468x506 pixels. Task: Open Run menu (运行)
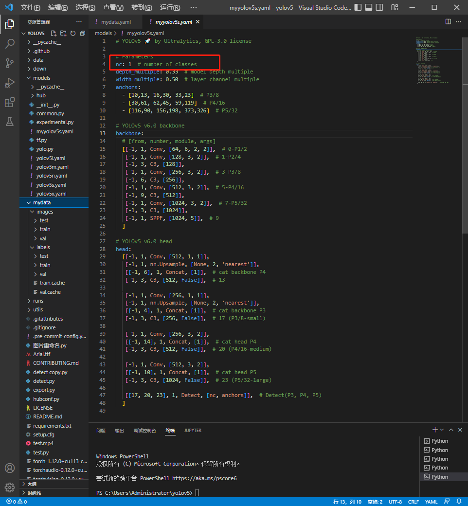pos(170,7)
